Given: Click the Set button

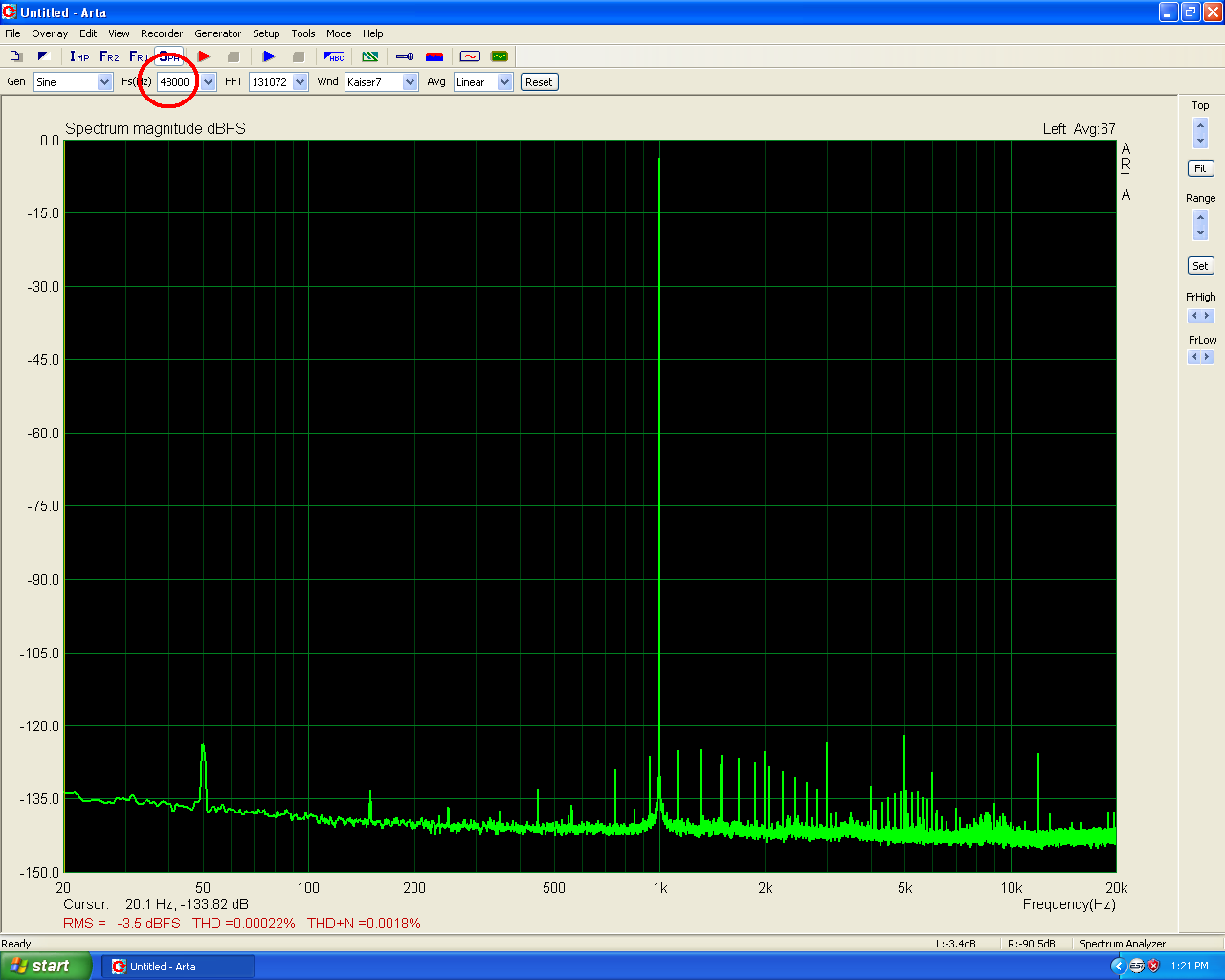Looking at the screenshot, I should click(1200, 266).
